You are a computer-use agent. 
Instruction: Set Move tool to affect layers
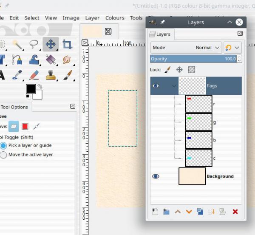[14, 126]
